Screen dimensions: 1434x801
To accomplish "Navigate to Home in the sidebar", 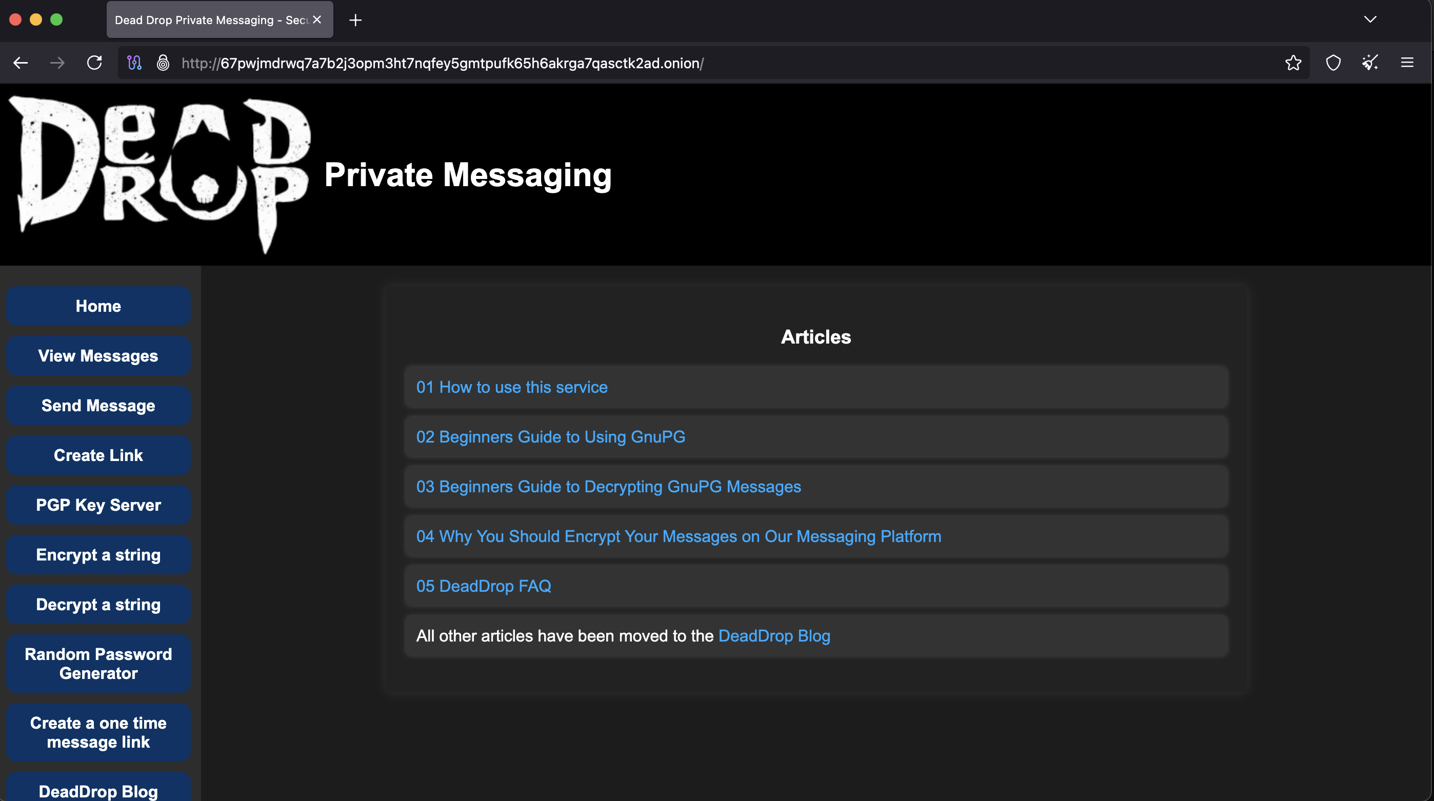I will [x=98, y=306].
